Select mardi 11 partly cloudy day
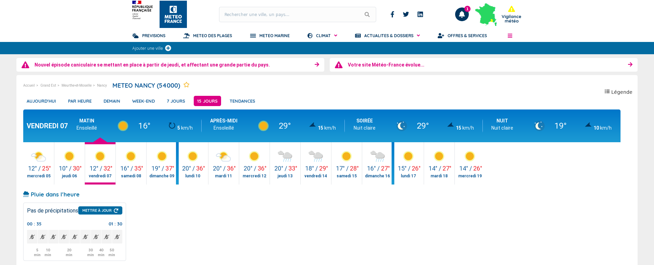 [223, 164]
